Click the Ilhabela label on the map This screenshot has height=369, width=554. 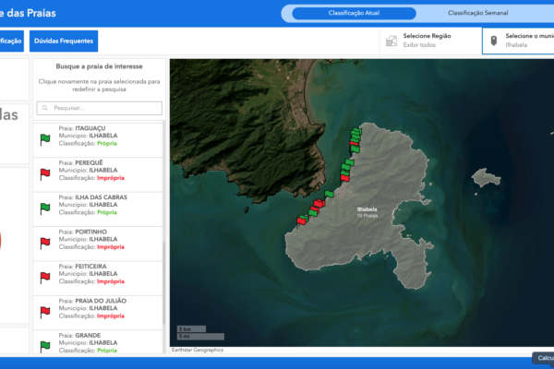click(x=367, y=209)
